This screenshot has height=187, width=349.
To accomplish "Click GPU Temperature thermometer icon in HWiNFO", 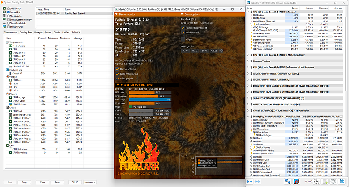I will 251,120.
